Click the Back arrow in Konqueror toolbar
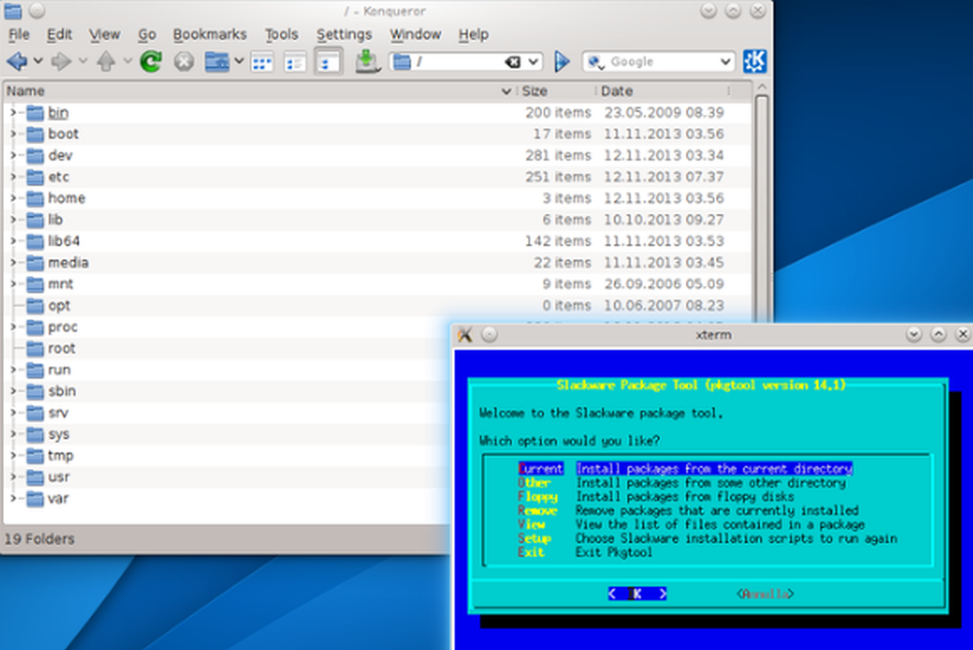Viewport: 973px width, 650px height. point(17,61)
